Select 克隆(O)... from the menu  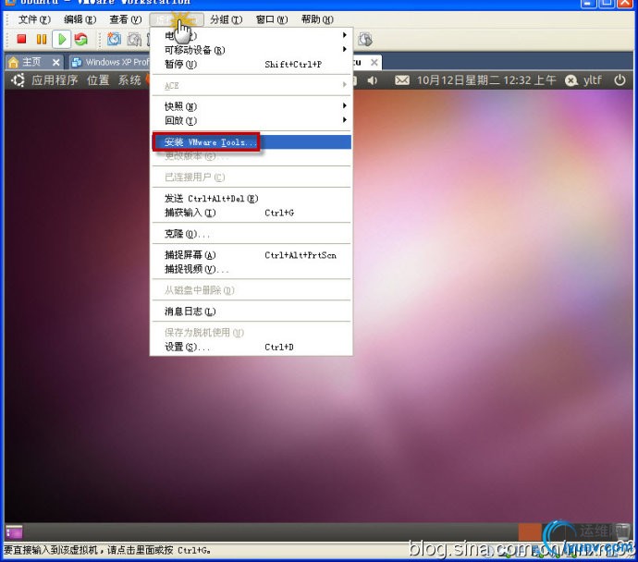(x=252, y=234)
